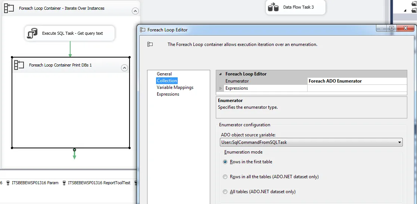Select 'Foreach Loop Container Print DBs 1' title
This screenshot has width=417, height=204.
(x=60, y=65)
